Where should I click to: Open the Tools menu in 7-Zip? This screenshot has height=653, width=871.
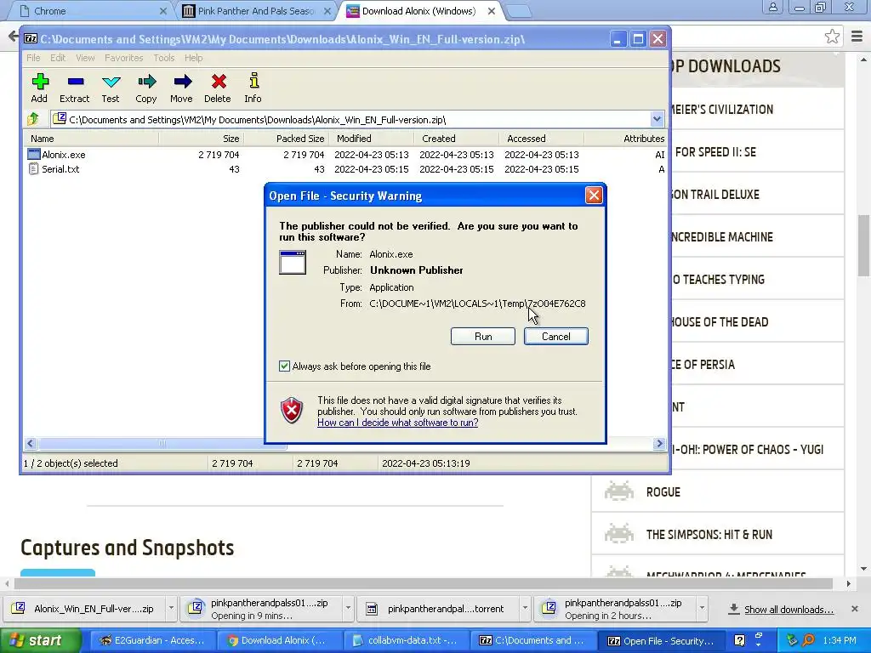coord(164,58)
